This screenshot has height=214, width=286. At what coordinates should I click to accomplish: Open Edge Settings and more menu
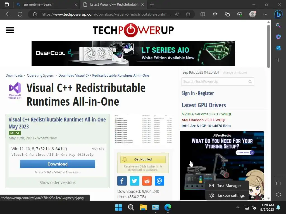265,14
